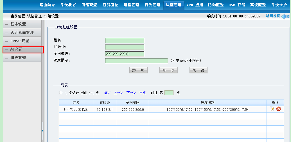Click the 返回首页 back arrow icon
Screen dimensions: 291x142
coord(285,16)
